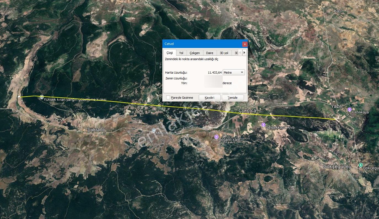Select the Yazılıkaya purple landmark icon
The image size is (379, 219).
click(350, 109)
